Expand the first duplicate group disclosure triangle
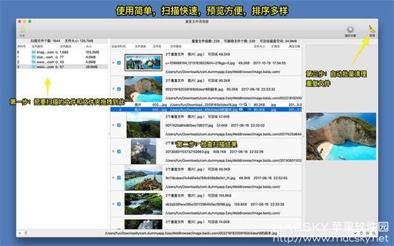Screen dimensions: 394x246 (x=114, y=63)
